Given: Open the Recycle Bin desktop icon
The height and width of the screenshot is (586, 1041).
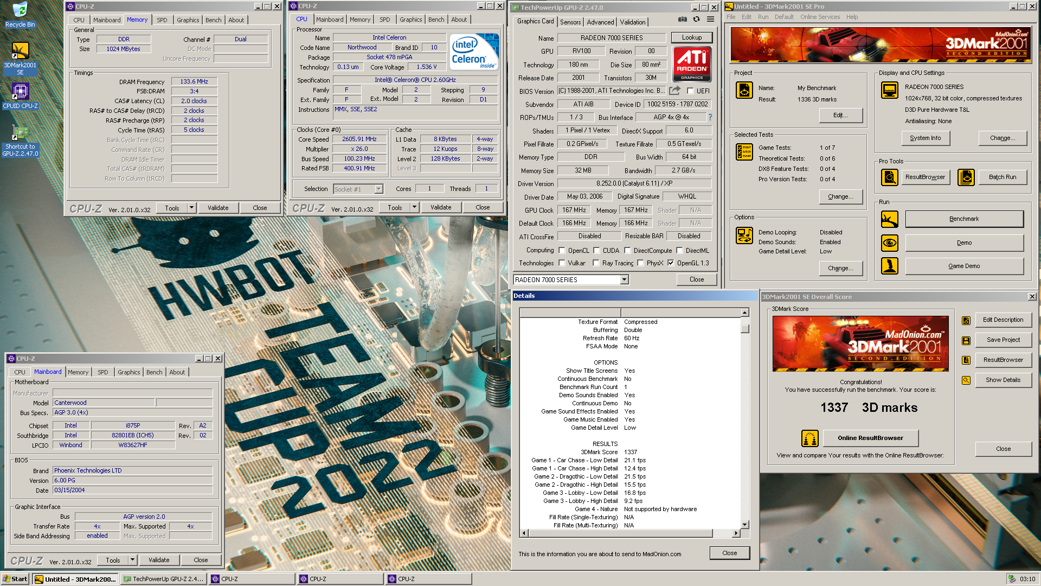Looking at the screenshot, I should (x=20, y=15).
